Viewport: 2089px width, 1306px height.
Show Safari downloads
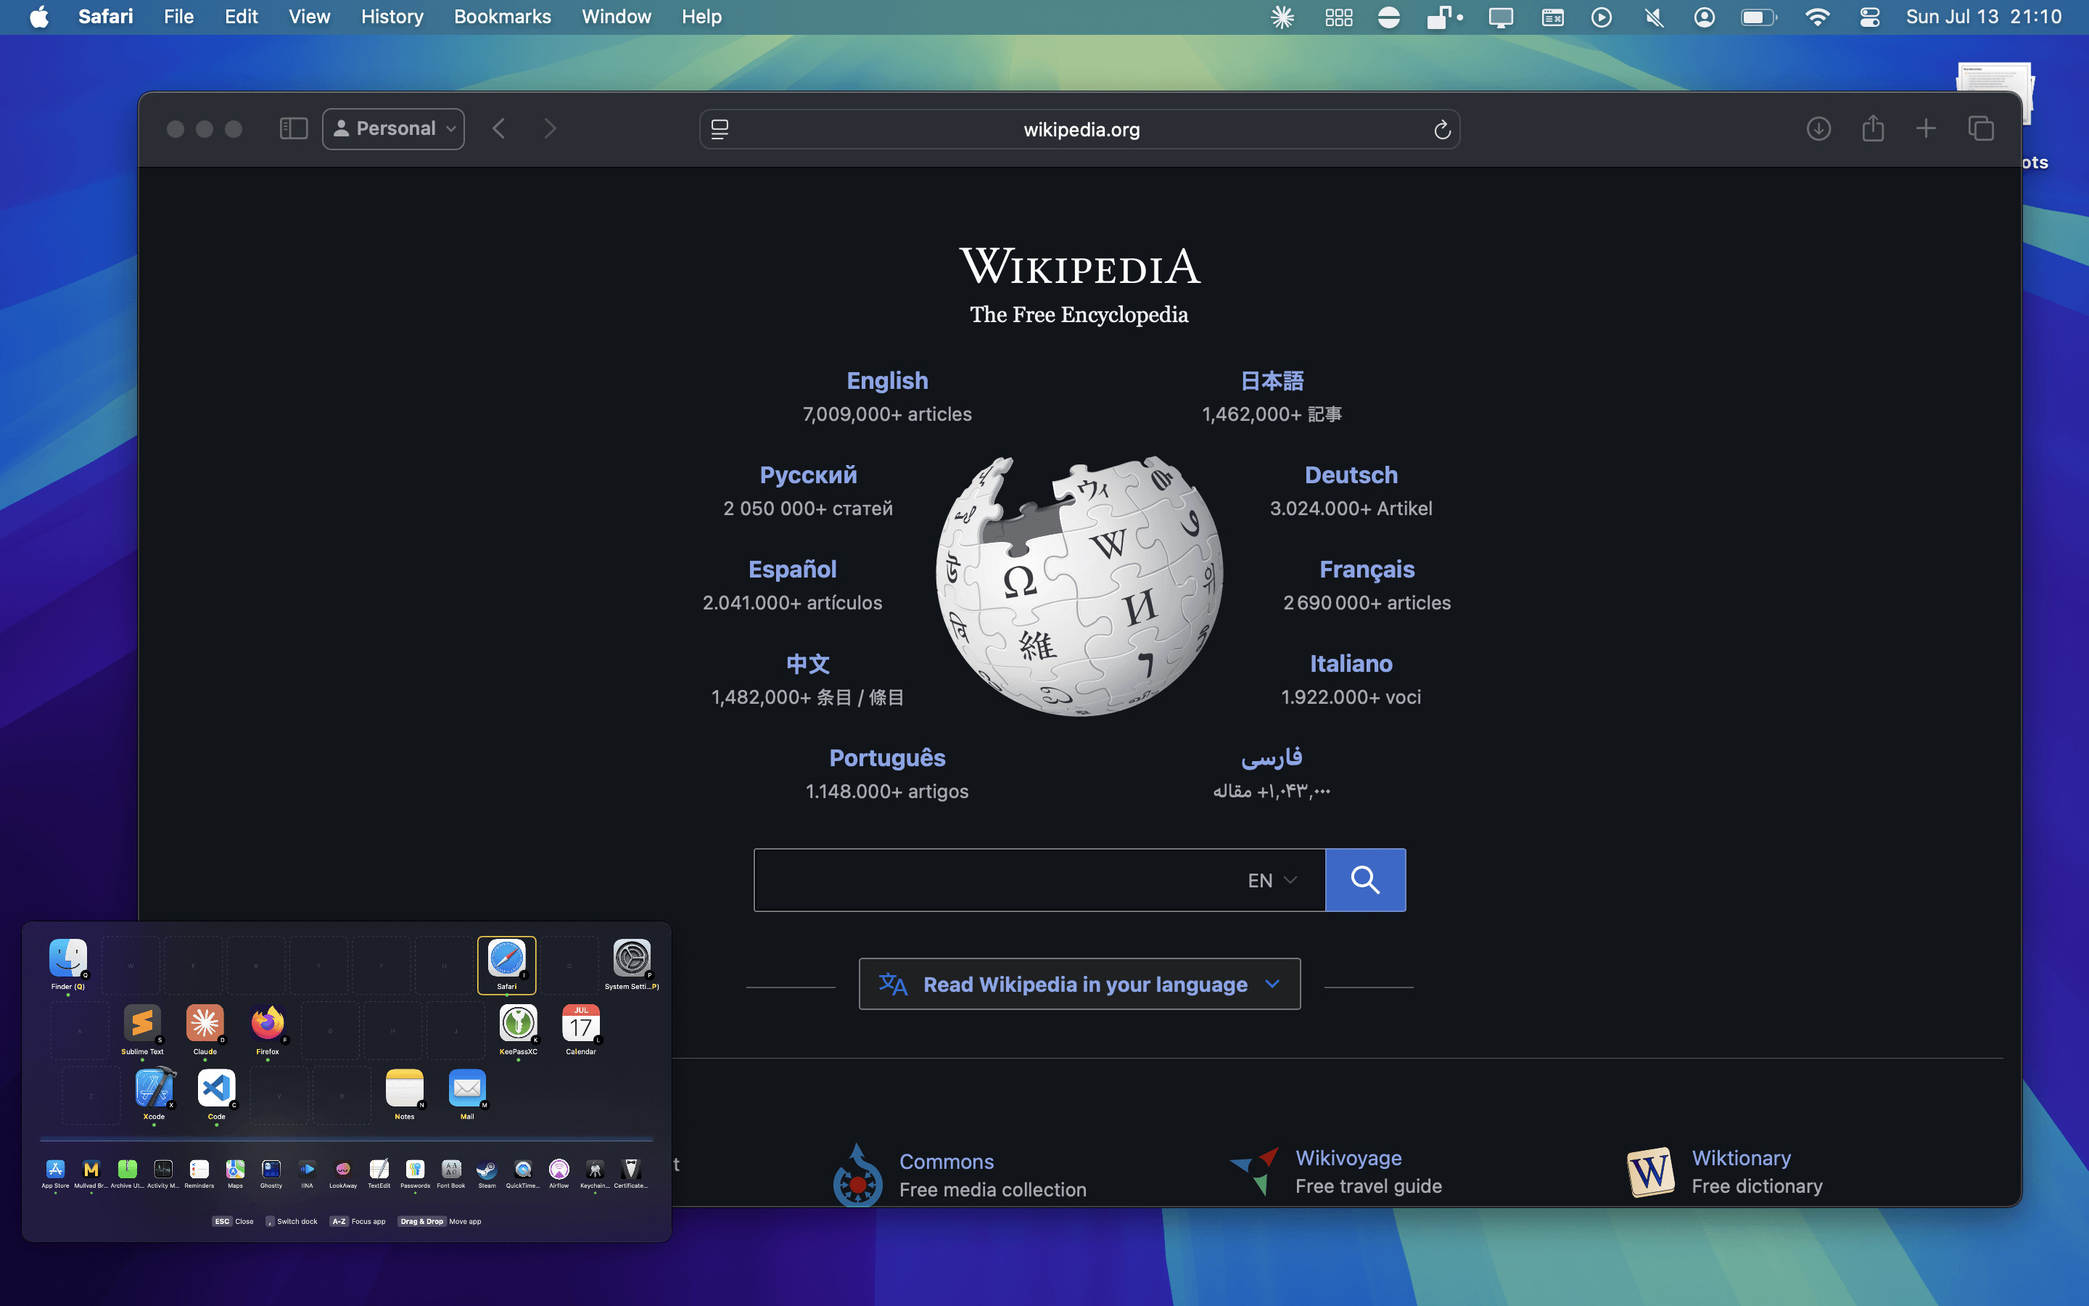click(1819, 128)
